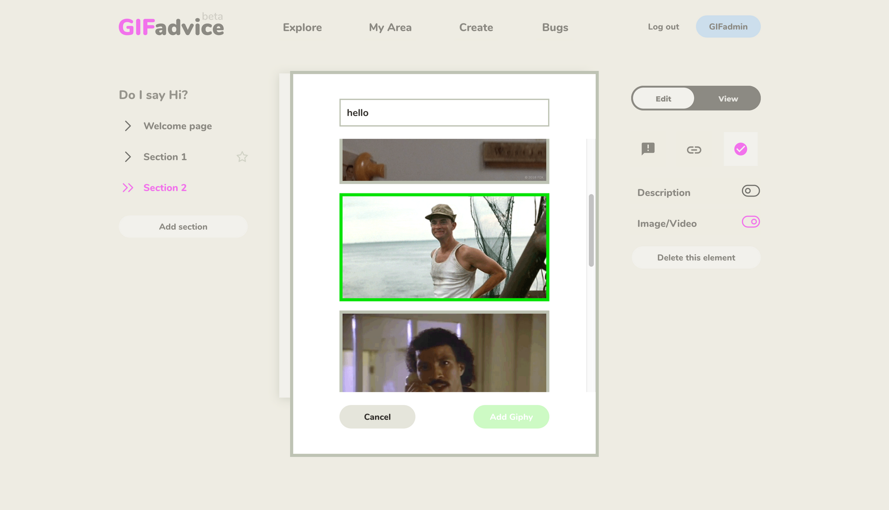The width and height of the screenshot is (889, 510).
Task: Click the chain link icon
Action: [694, 150]
